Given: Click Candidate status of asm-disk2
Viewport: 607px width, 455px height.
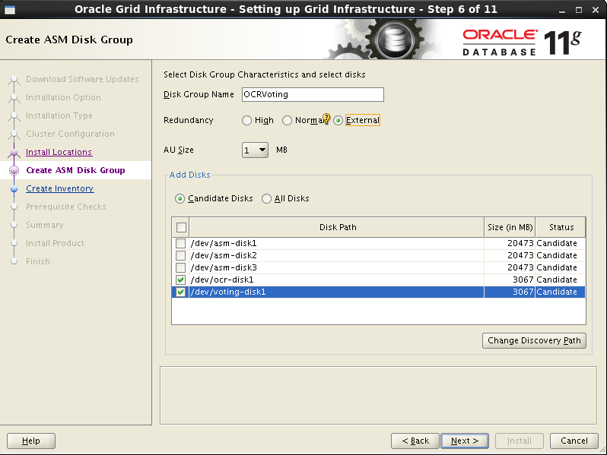Looking at the screenshot, I should (557, 255).
